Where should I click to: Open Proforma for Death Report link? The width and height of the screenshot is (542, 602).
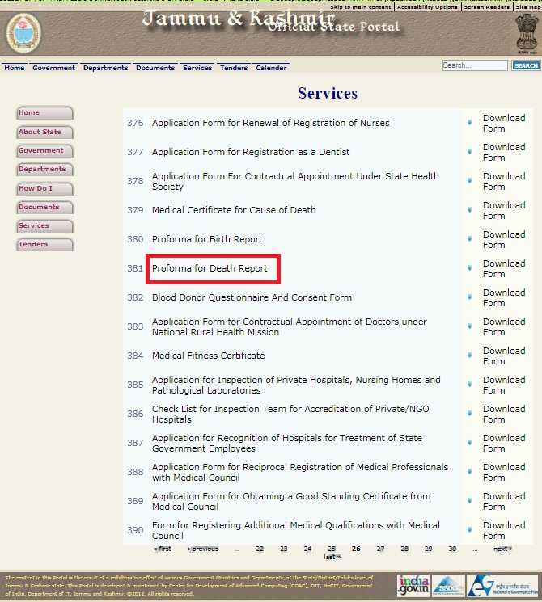[x=210, y=268]
